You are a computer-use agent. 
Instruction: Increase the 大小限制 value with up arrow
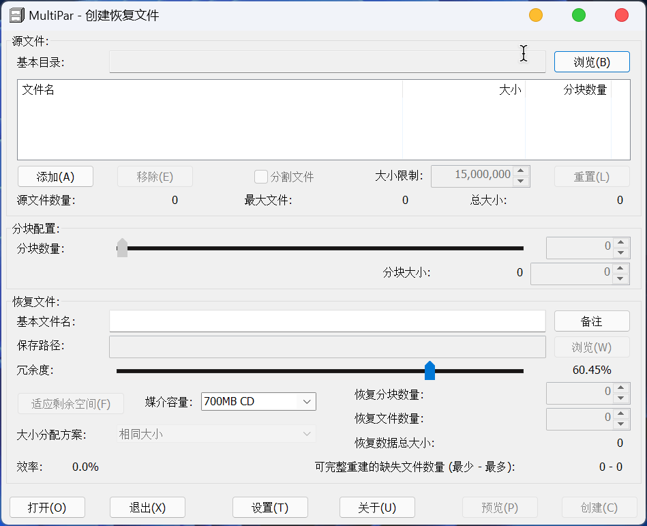click(x=521, y=171)
